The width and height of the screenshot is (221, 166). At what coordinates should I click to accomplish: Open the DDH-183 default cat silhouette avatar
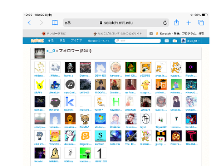coord(100,67)
